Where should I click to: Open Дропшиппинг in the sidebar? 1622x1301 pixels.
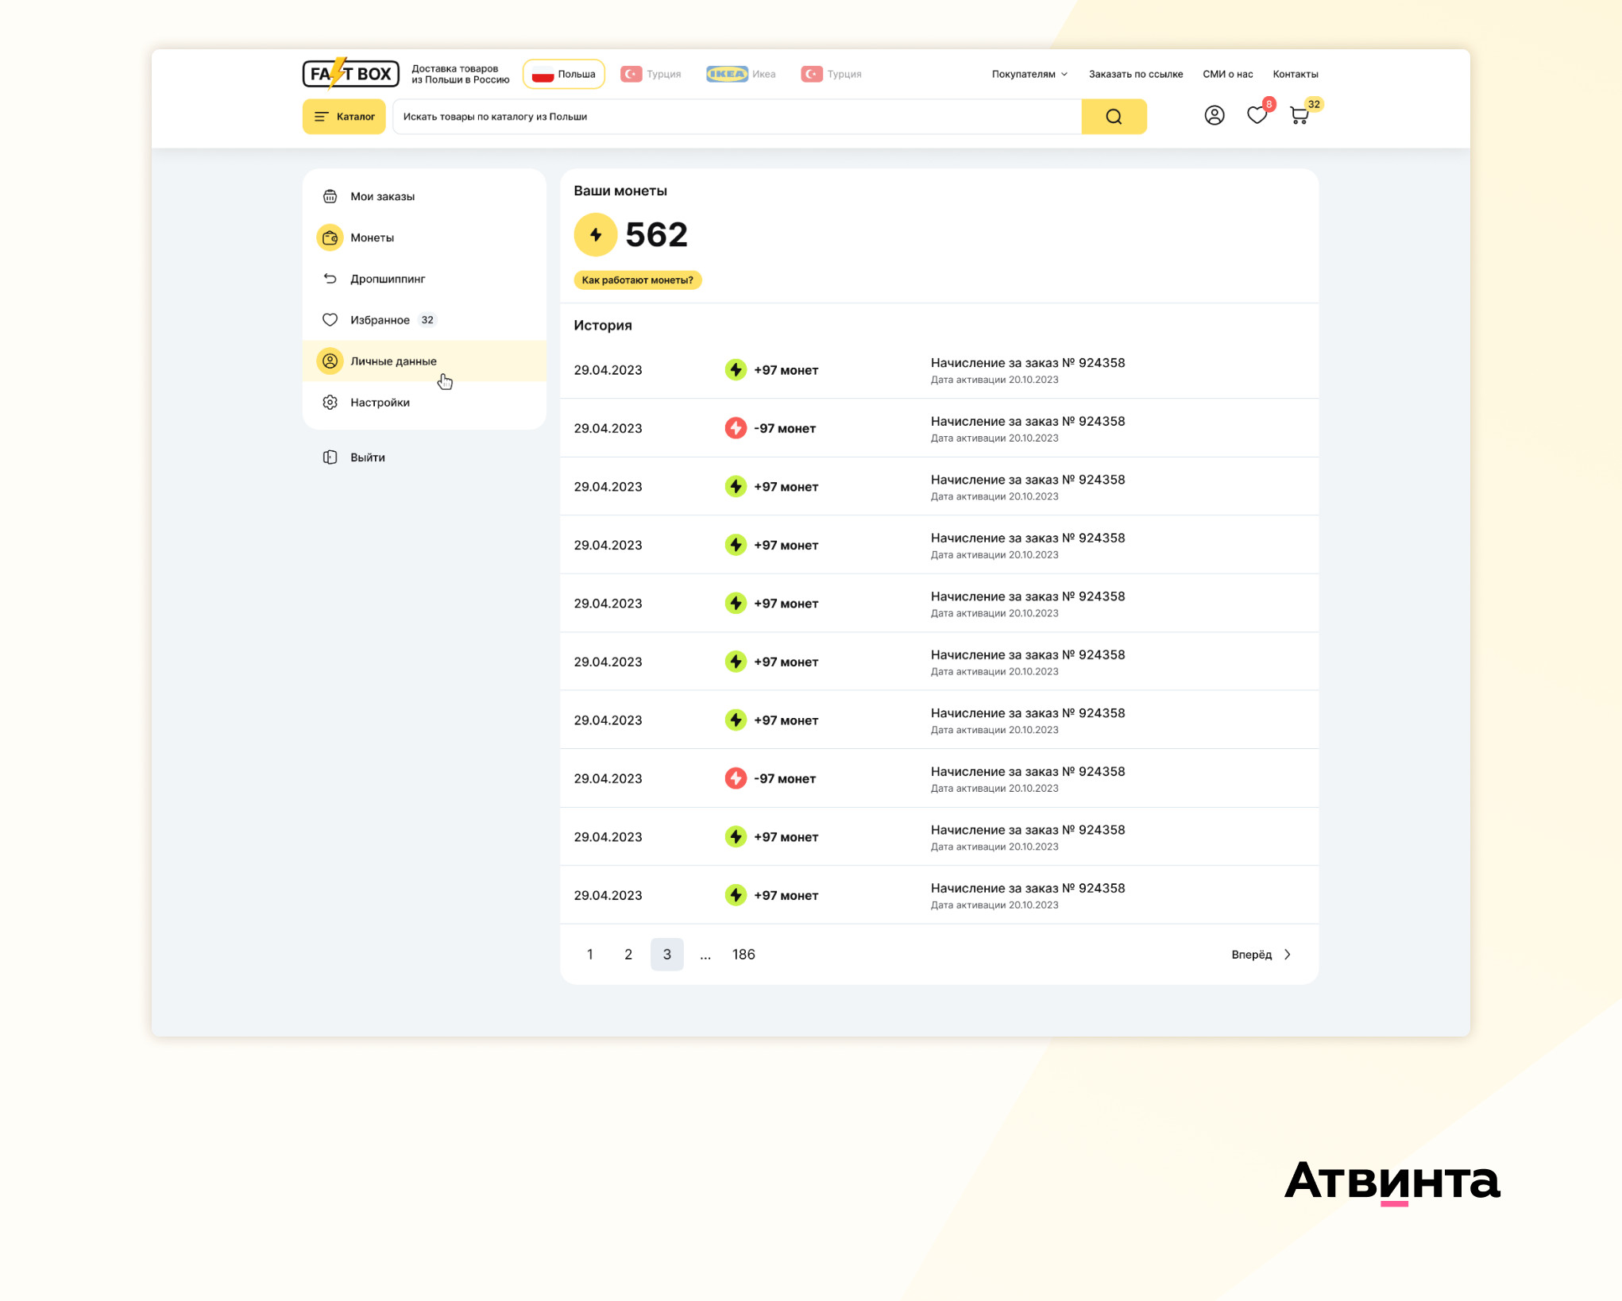[387, 279]
